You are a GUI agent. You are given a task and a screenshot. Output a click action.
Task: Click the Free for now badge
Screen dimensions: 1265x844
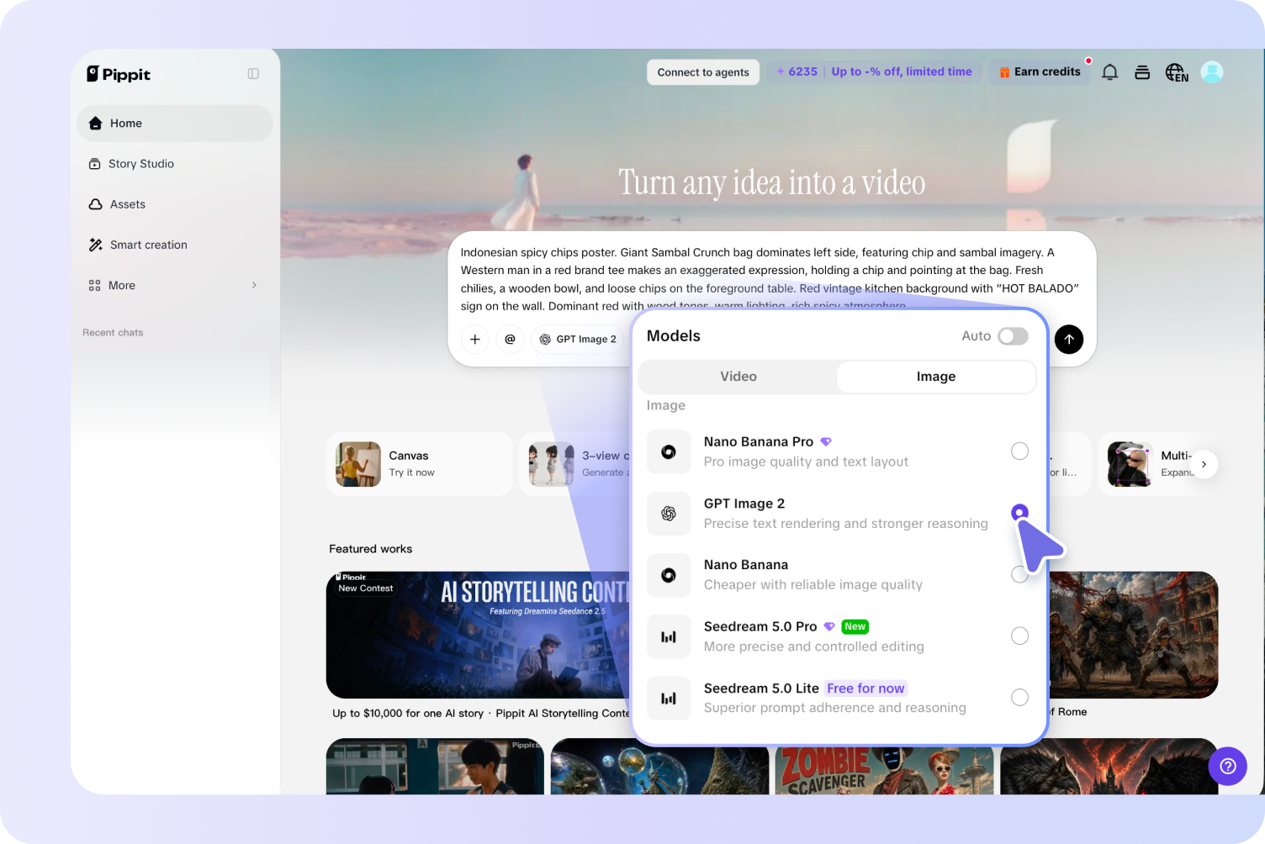(865, 688)
